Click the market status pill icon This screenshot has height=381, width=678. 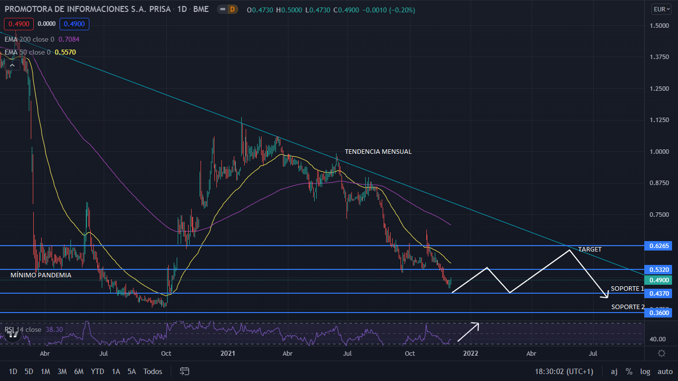tap(222, 9)
